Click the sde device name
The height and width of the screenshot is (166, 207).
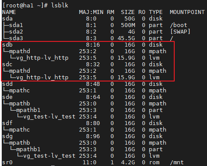point(7,97)
